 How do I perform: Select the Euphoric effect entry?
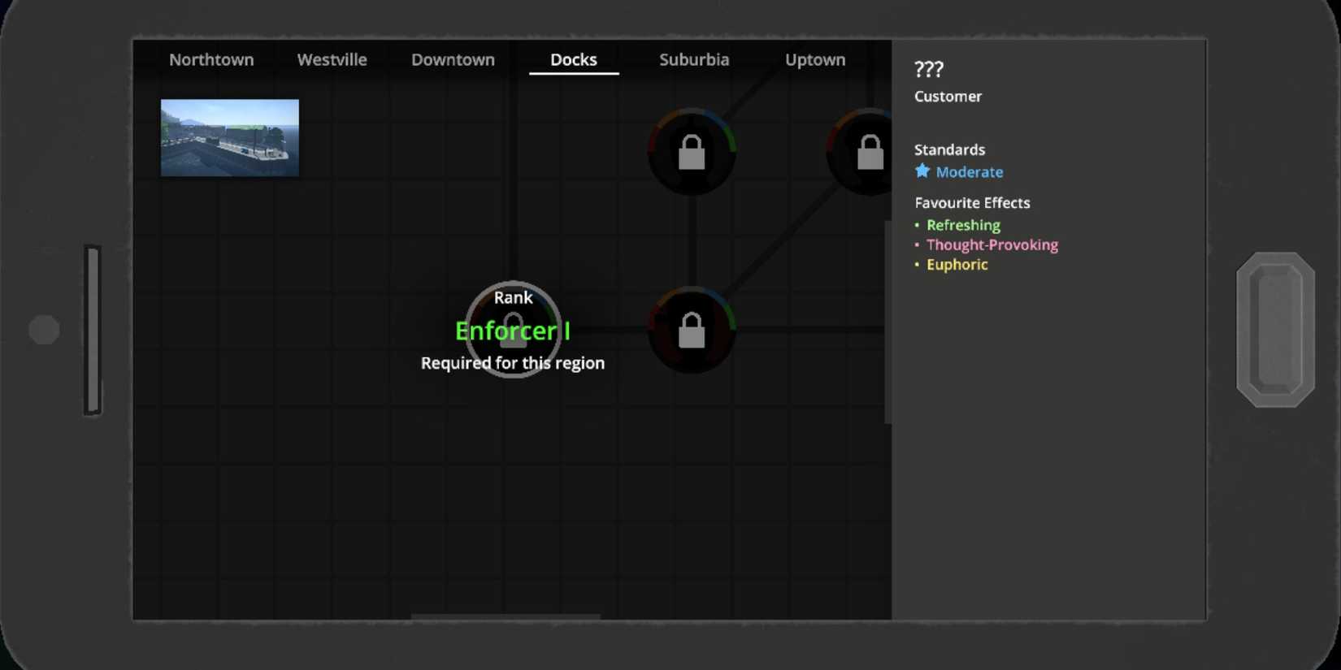pos(957,265)
